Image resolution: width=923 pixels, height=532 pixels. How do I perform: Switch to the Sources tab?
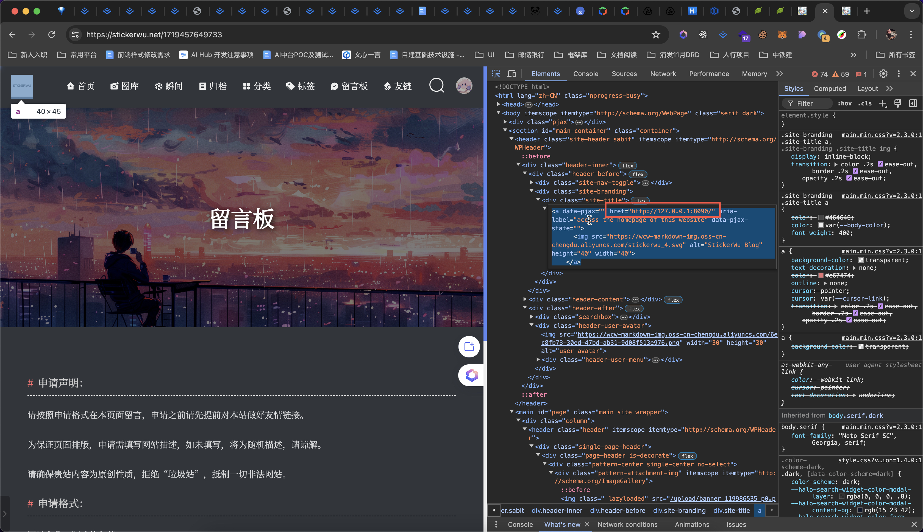click(624, 74)
